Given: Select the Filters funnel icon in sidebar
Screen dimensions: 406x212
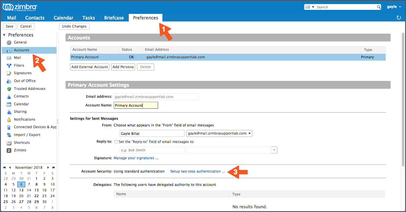Looking at the screenshot, I should tap(9, 66).
